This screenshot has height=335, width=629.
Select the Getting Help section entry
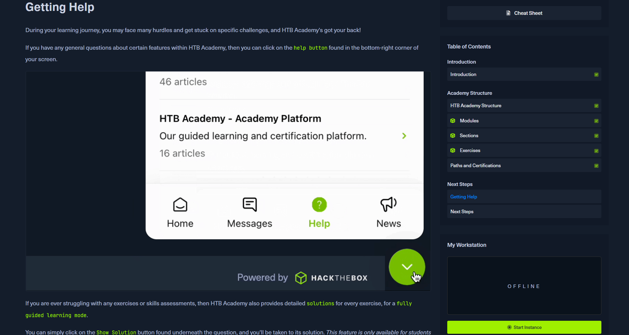pos(464,197)
